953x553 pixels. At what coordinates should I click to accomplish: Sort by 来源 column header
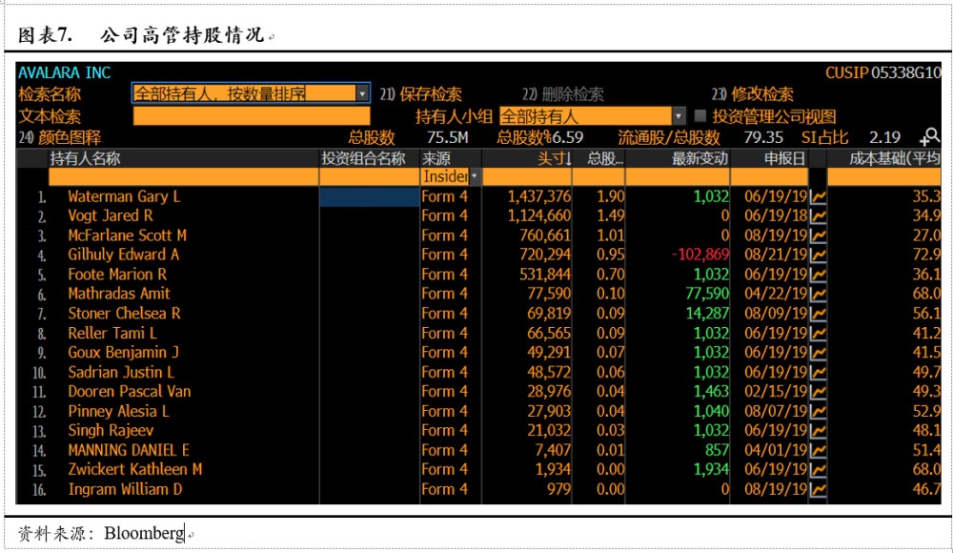click(x=436, y=159)
